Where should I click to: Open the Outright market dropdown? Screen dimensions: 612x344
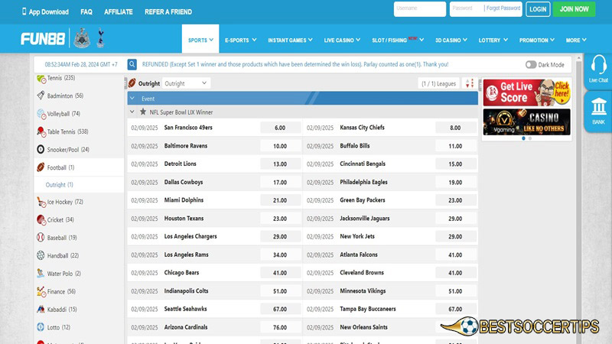186,83
